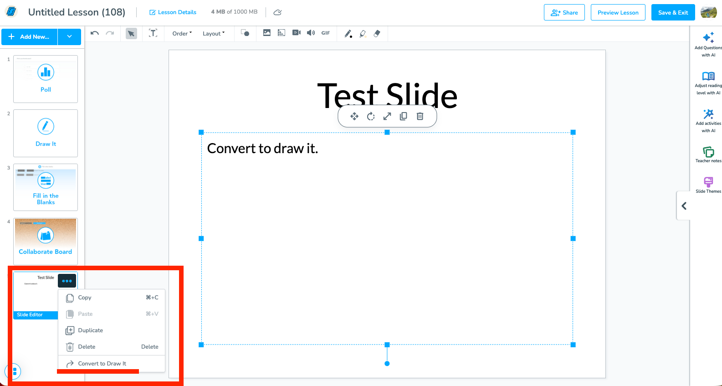Add audio with the speaker icon

click(x=311, y=33)
